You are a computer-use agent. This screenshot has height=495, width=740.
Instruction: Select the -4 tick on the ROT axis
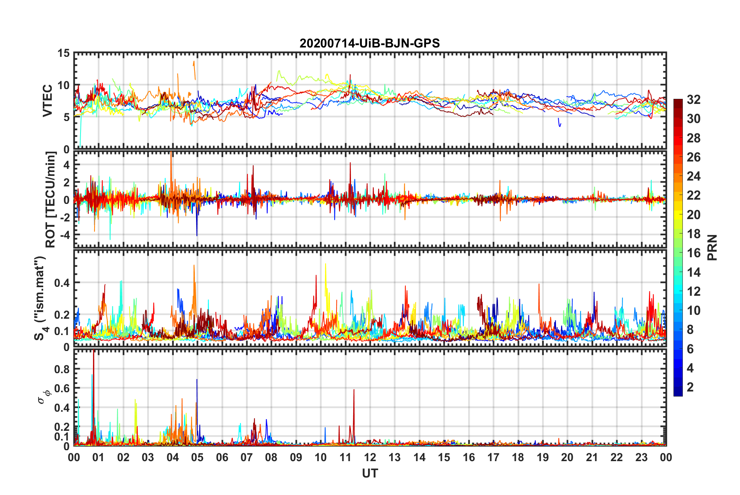[64, 235]
